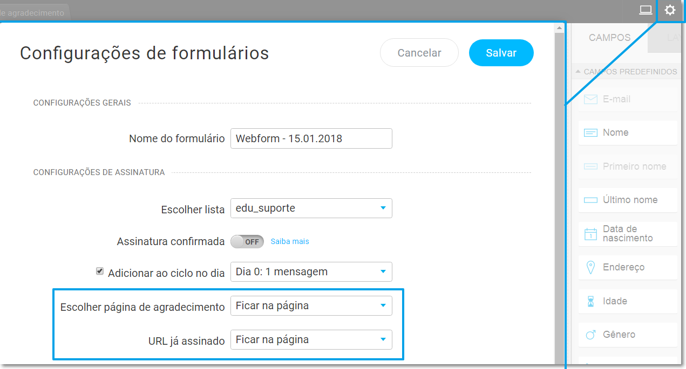
Task: Open the settings gear icon
Action: click(x=670, y=10)
